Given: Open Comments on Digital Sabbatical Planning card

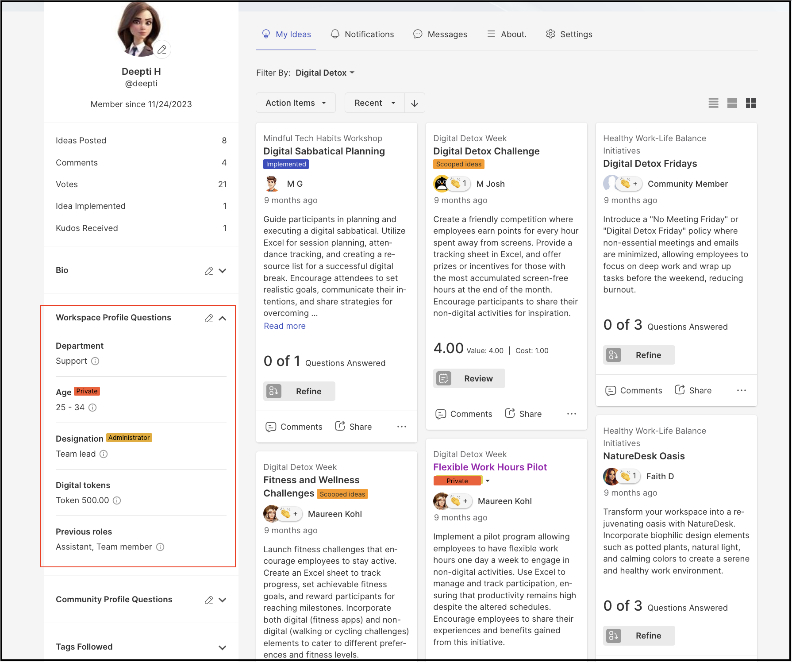Looking at the screenshot, I should (x=294, y=427).
